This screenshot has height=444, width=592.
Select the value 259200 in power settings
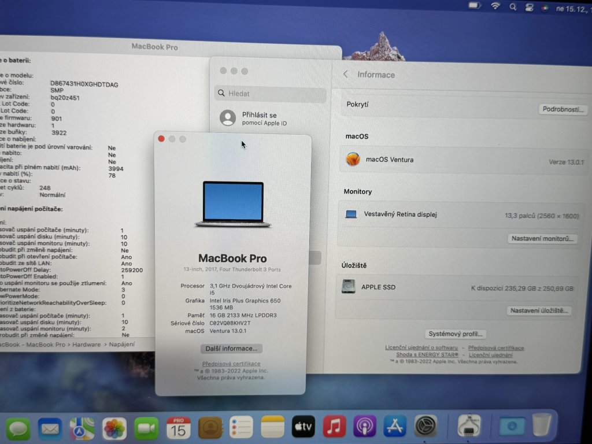132,271
